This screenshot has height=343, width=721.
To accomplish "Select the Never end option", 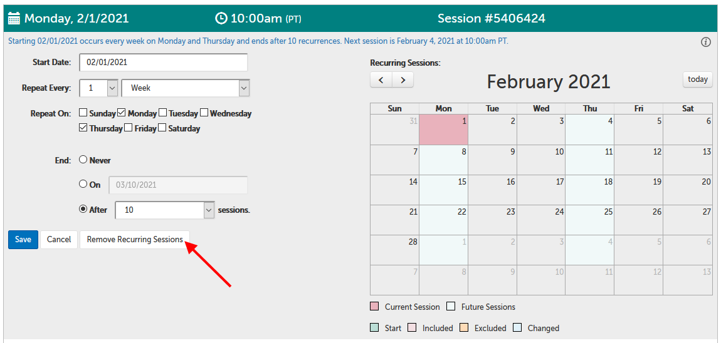I will click(83, 160).
